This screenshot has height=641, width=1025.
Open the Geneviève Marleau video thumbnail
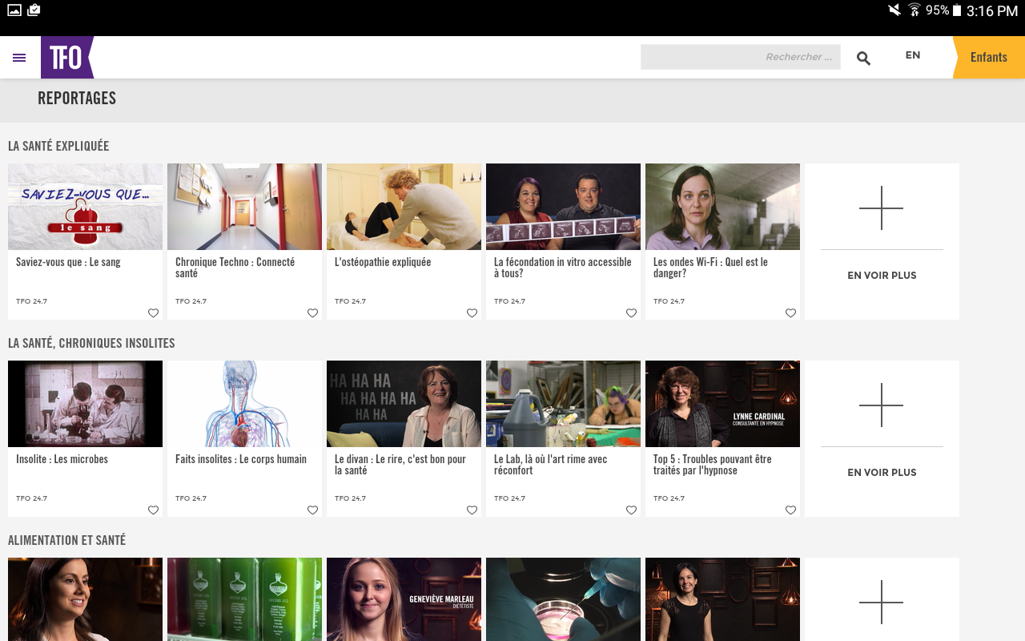pos(404,599)
